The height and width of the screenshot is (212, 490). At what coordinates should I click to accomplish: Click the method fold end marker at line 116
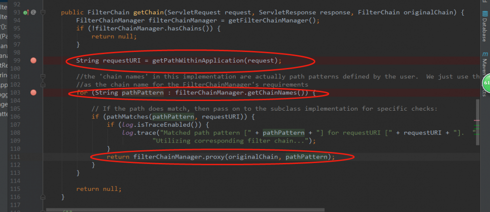[43, 197]
